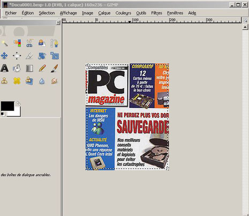
Task: Open the Outils menu
Action: pos(141,13)
